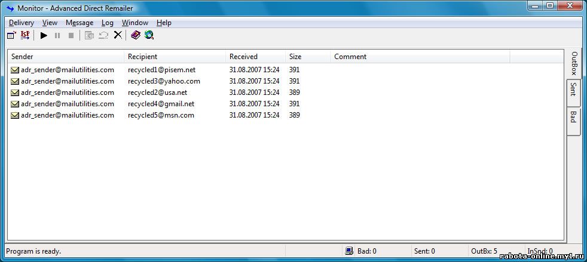Sort list by Size column header
The image size is (587, 262).
point(307,57)
